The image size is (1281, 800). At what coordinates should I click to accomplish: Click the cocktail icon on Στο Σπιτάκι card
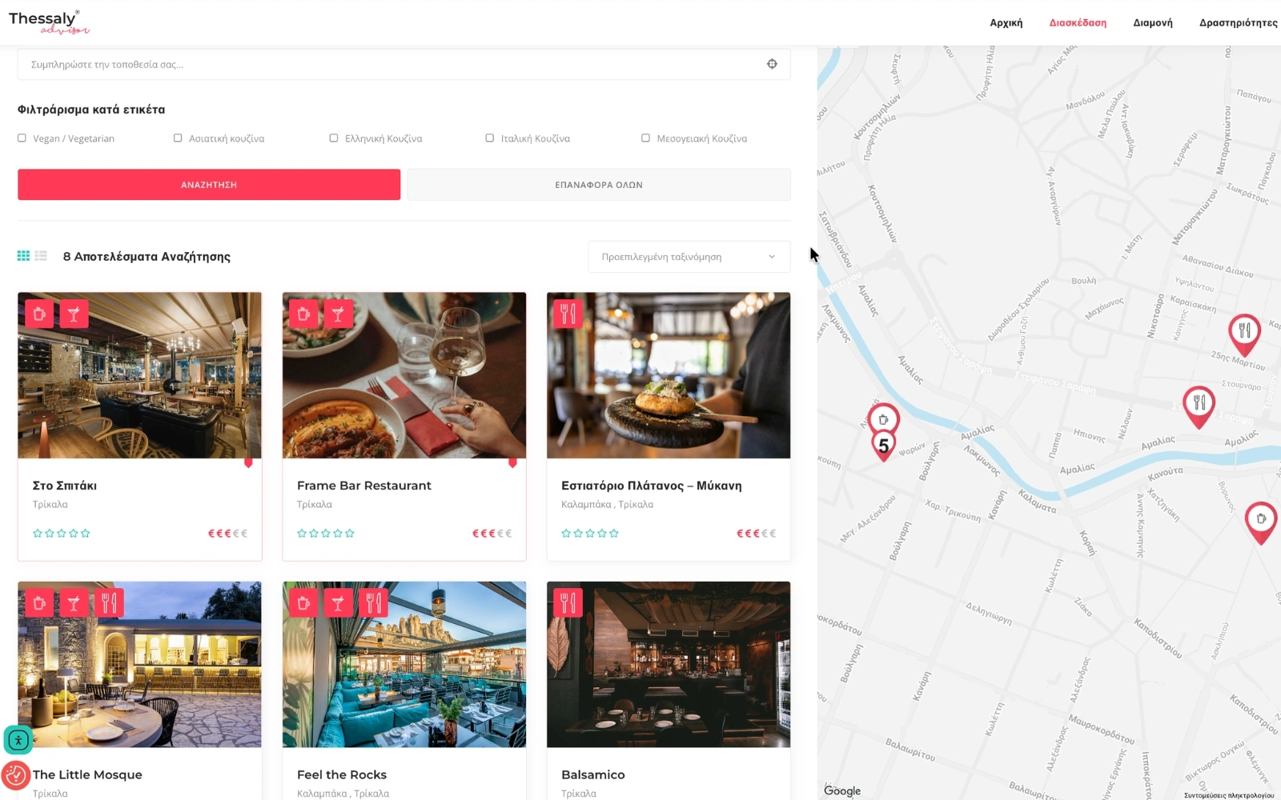pyautogui.click(x=74, y=314)
